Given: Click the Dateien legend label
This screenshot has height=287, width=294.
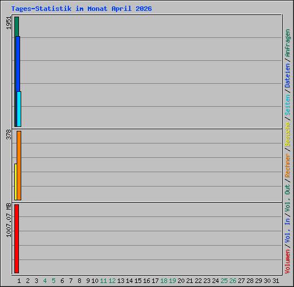Looking at the screenshot, I should point(288,76).
